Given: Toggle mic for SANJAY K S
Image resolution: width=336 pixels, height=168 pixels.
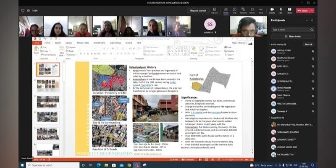Looking at the screenshot, I should pyautogui.click(x=313, y=74).
